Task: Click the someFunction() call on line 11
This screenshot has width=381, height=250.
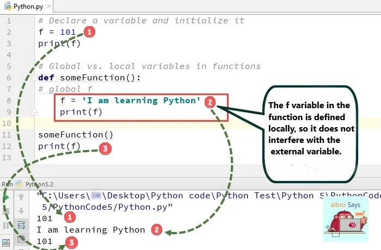Action: click(76, 135)
